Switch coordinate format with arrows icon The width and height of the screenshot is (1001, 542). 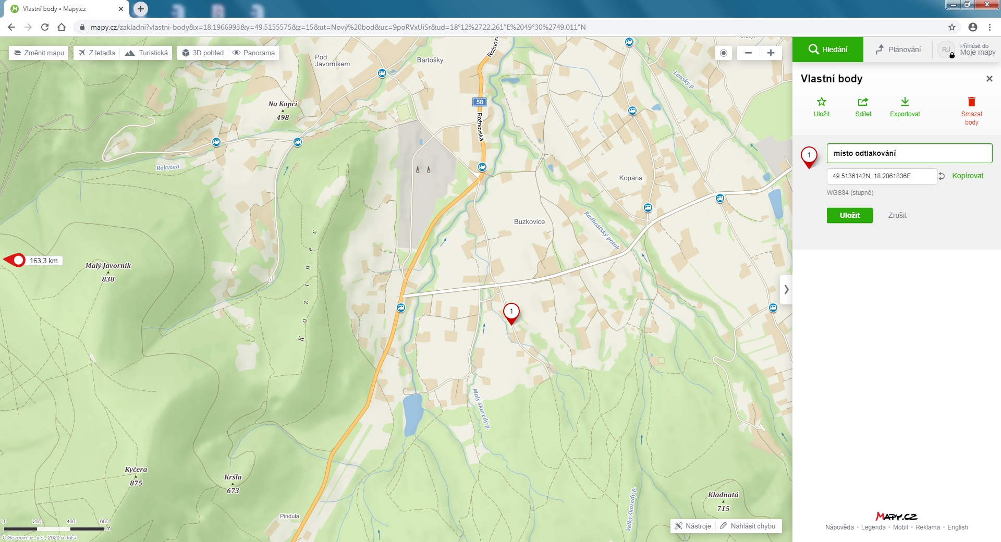[x=942, y=176]
